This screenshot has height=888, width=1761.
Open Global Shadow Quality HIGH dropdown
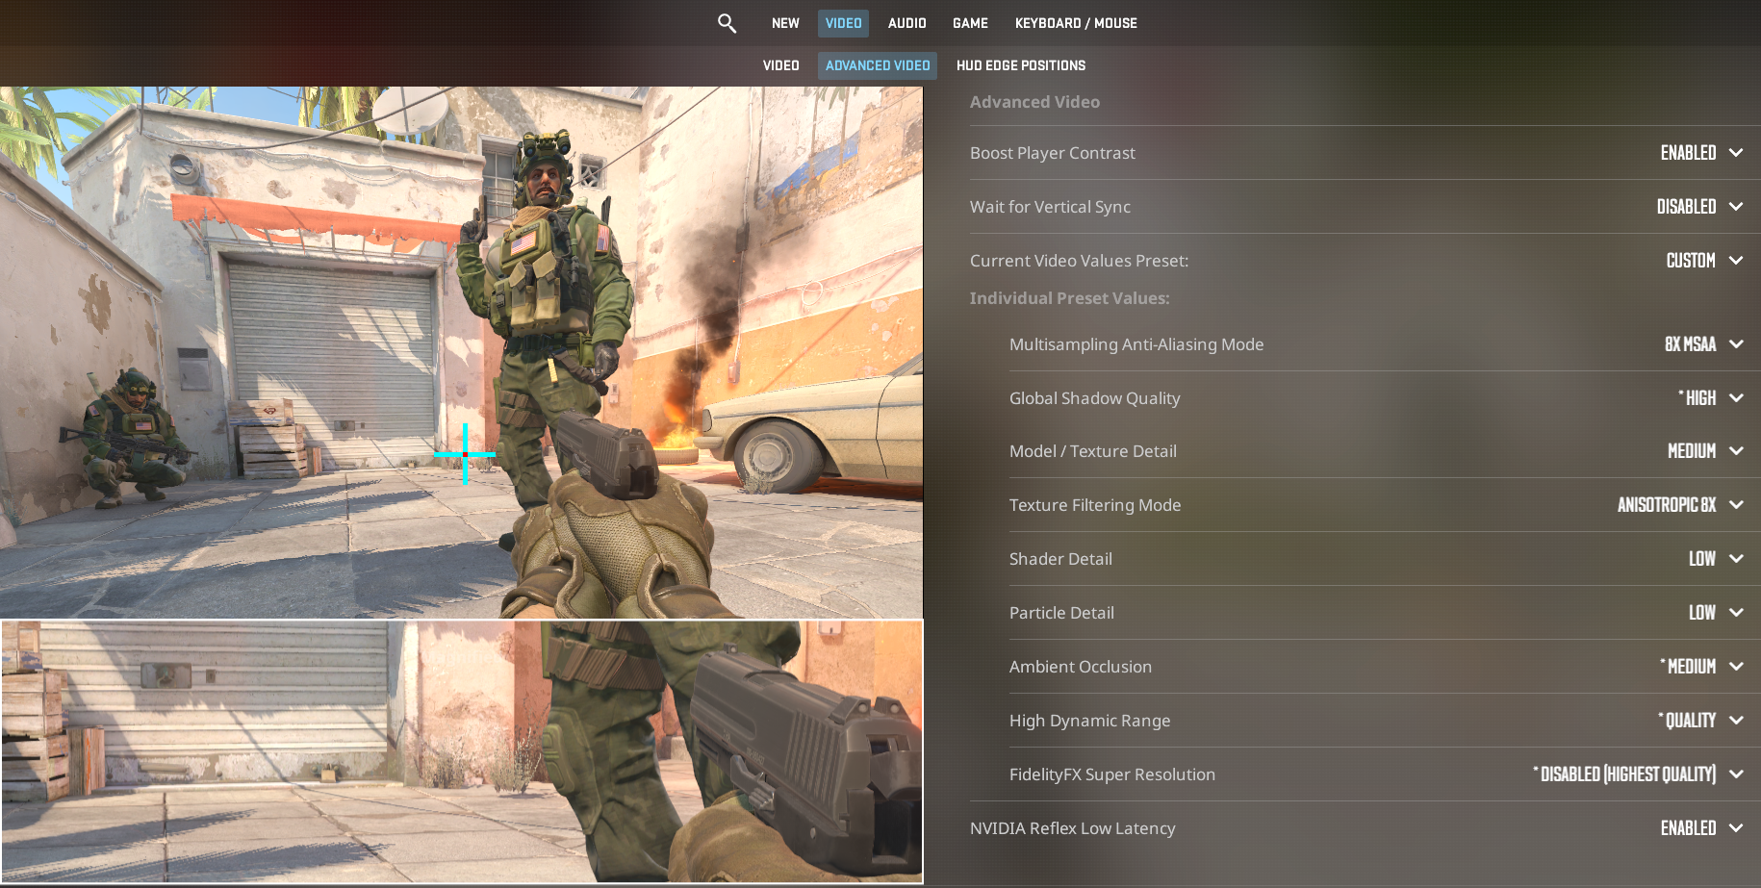[1710, 398]
